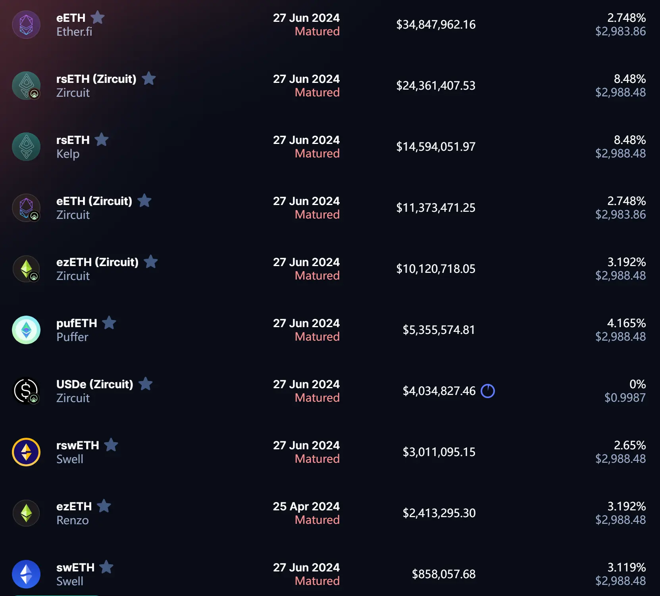Click the rswETH Swell token icon
Viewport: 660px width, 596px height.
[26, 452]
